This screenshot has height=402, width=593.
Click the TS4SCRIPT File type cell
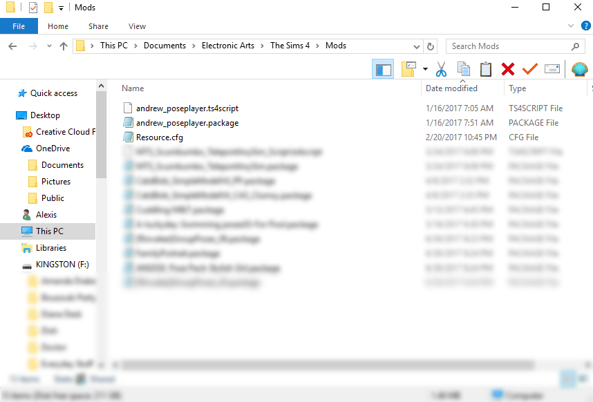click(x=536, y=108)
